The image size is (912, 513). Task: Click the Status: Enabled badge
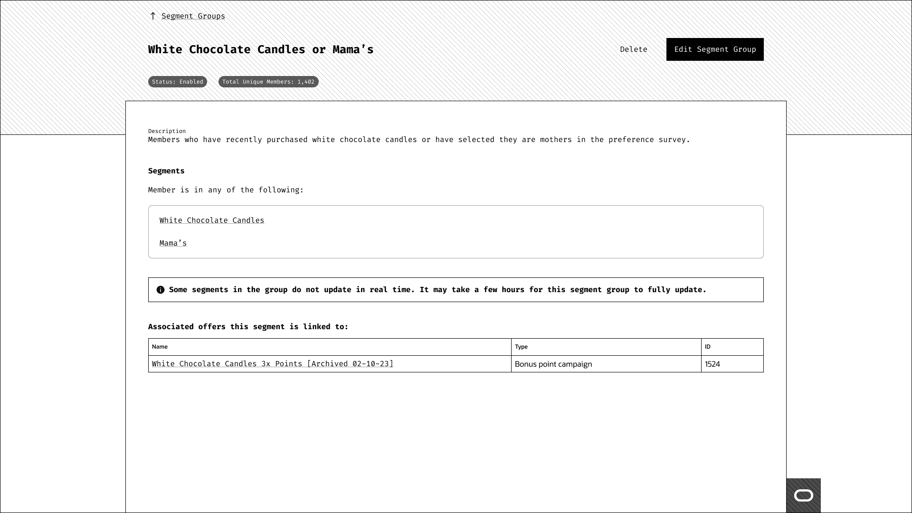177,82
